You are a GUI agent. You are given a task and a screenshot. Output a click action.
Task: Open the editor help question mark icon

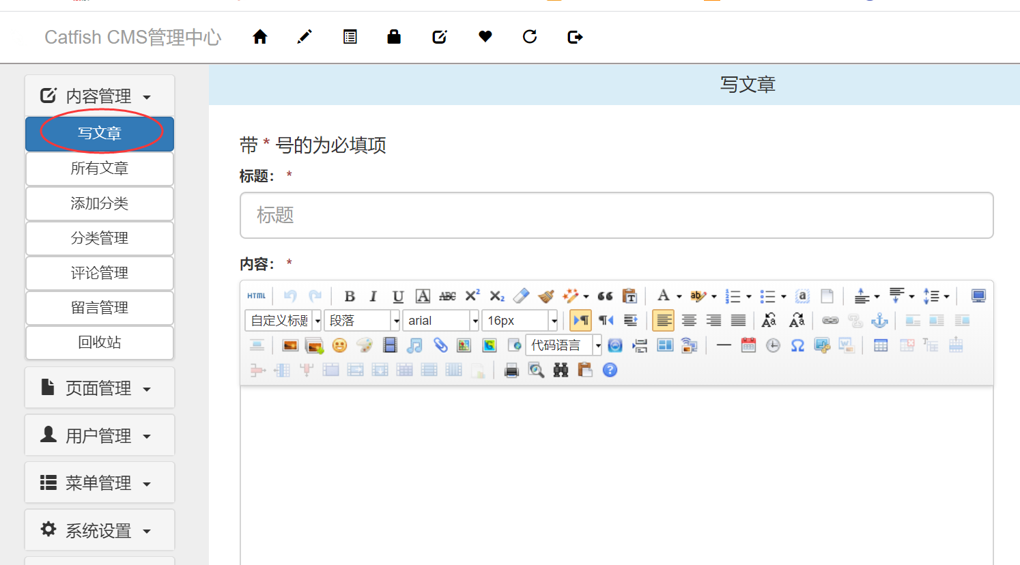click(610, 370)
